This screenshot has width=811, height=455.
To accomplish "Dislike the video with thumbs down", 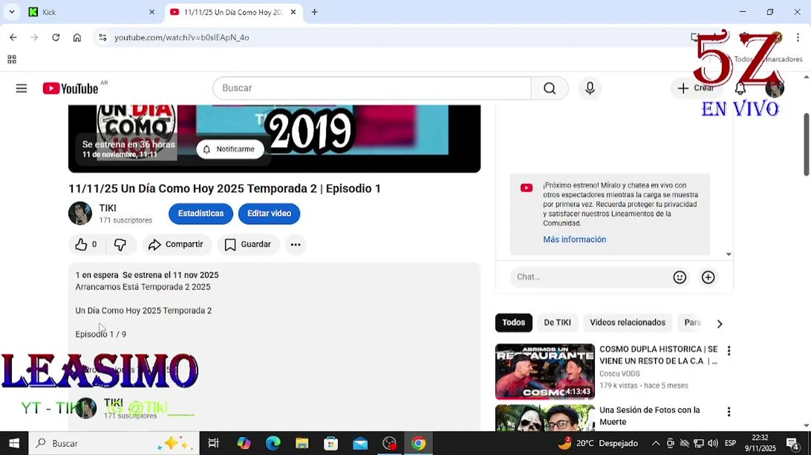I will click(120, 245).
